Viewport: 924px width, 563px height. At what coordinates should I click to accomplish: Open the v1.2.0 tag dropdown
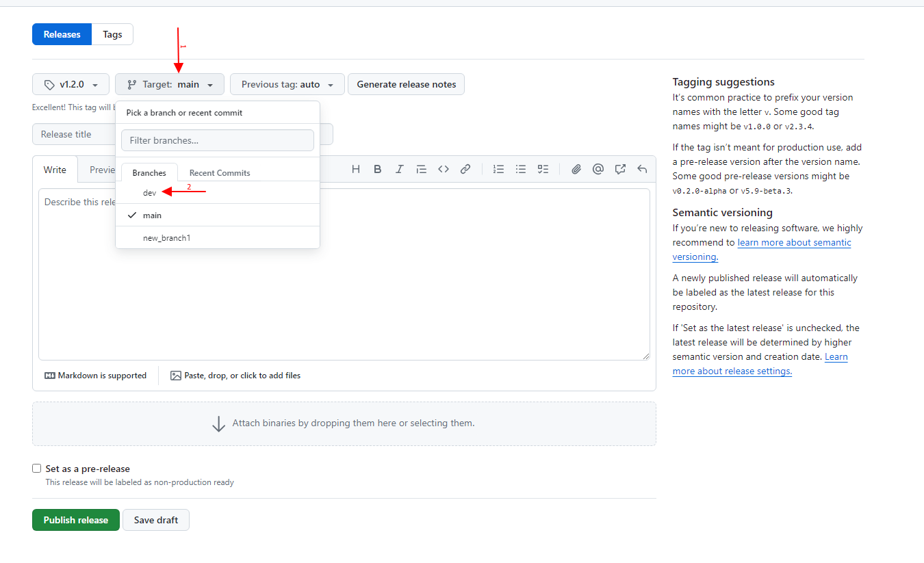pyautogui.click(x=70, y=84)
